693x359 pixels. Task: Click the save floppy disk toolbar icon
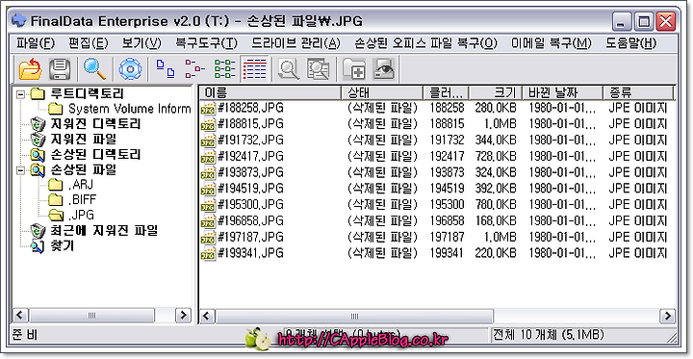60,70
